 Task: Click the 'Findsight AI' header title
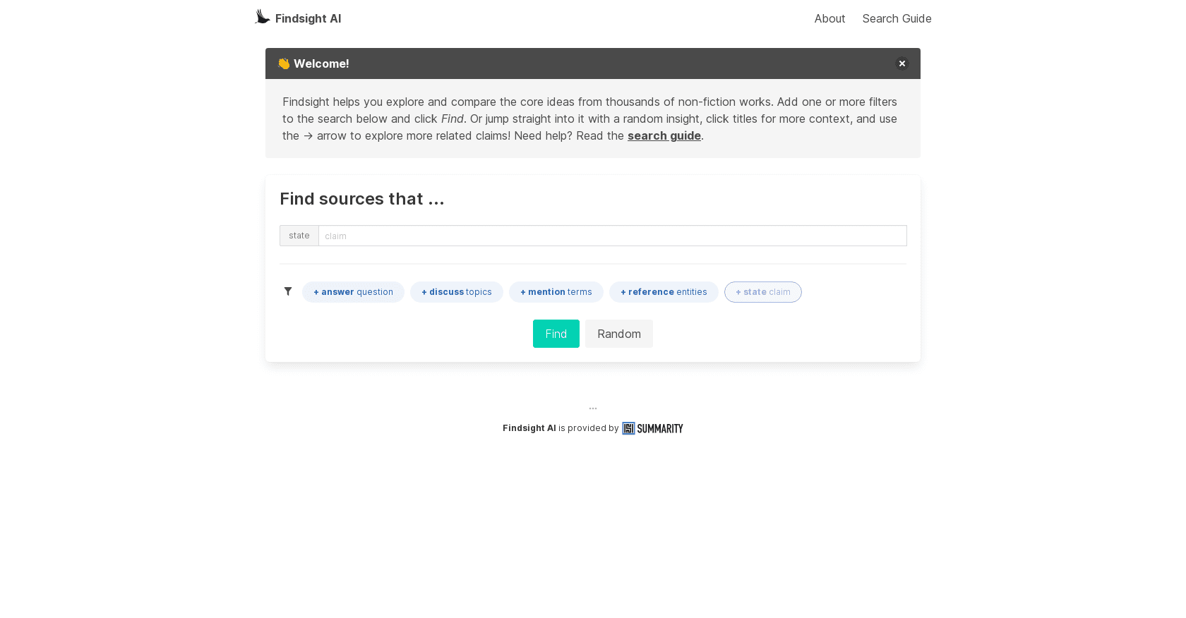click(x=308, y=18)
